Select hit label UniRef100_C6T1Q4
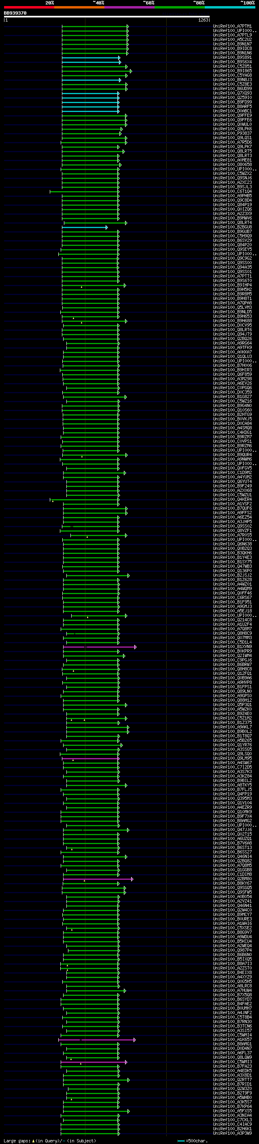259x1144 pixels. (232, 192)
